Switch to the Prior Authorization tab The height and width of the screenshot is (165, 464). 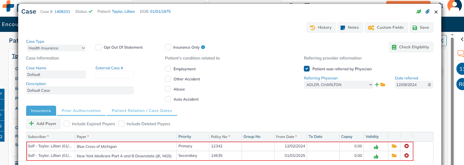[x=81, y=111]
